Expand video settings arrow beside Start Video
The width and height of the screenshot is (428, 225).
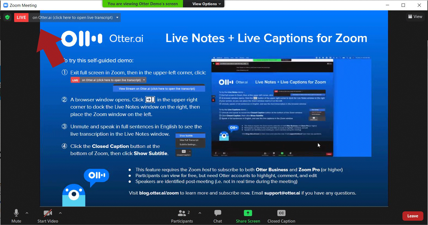click(60, 213)
